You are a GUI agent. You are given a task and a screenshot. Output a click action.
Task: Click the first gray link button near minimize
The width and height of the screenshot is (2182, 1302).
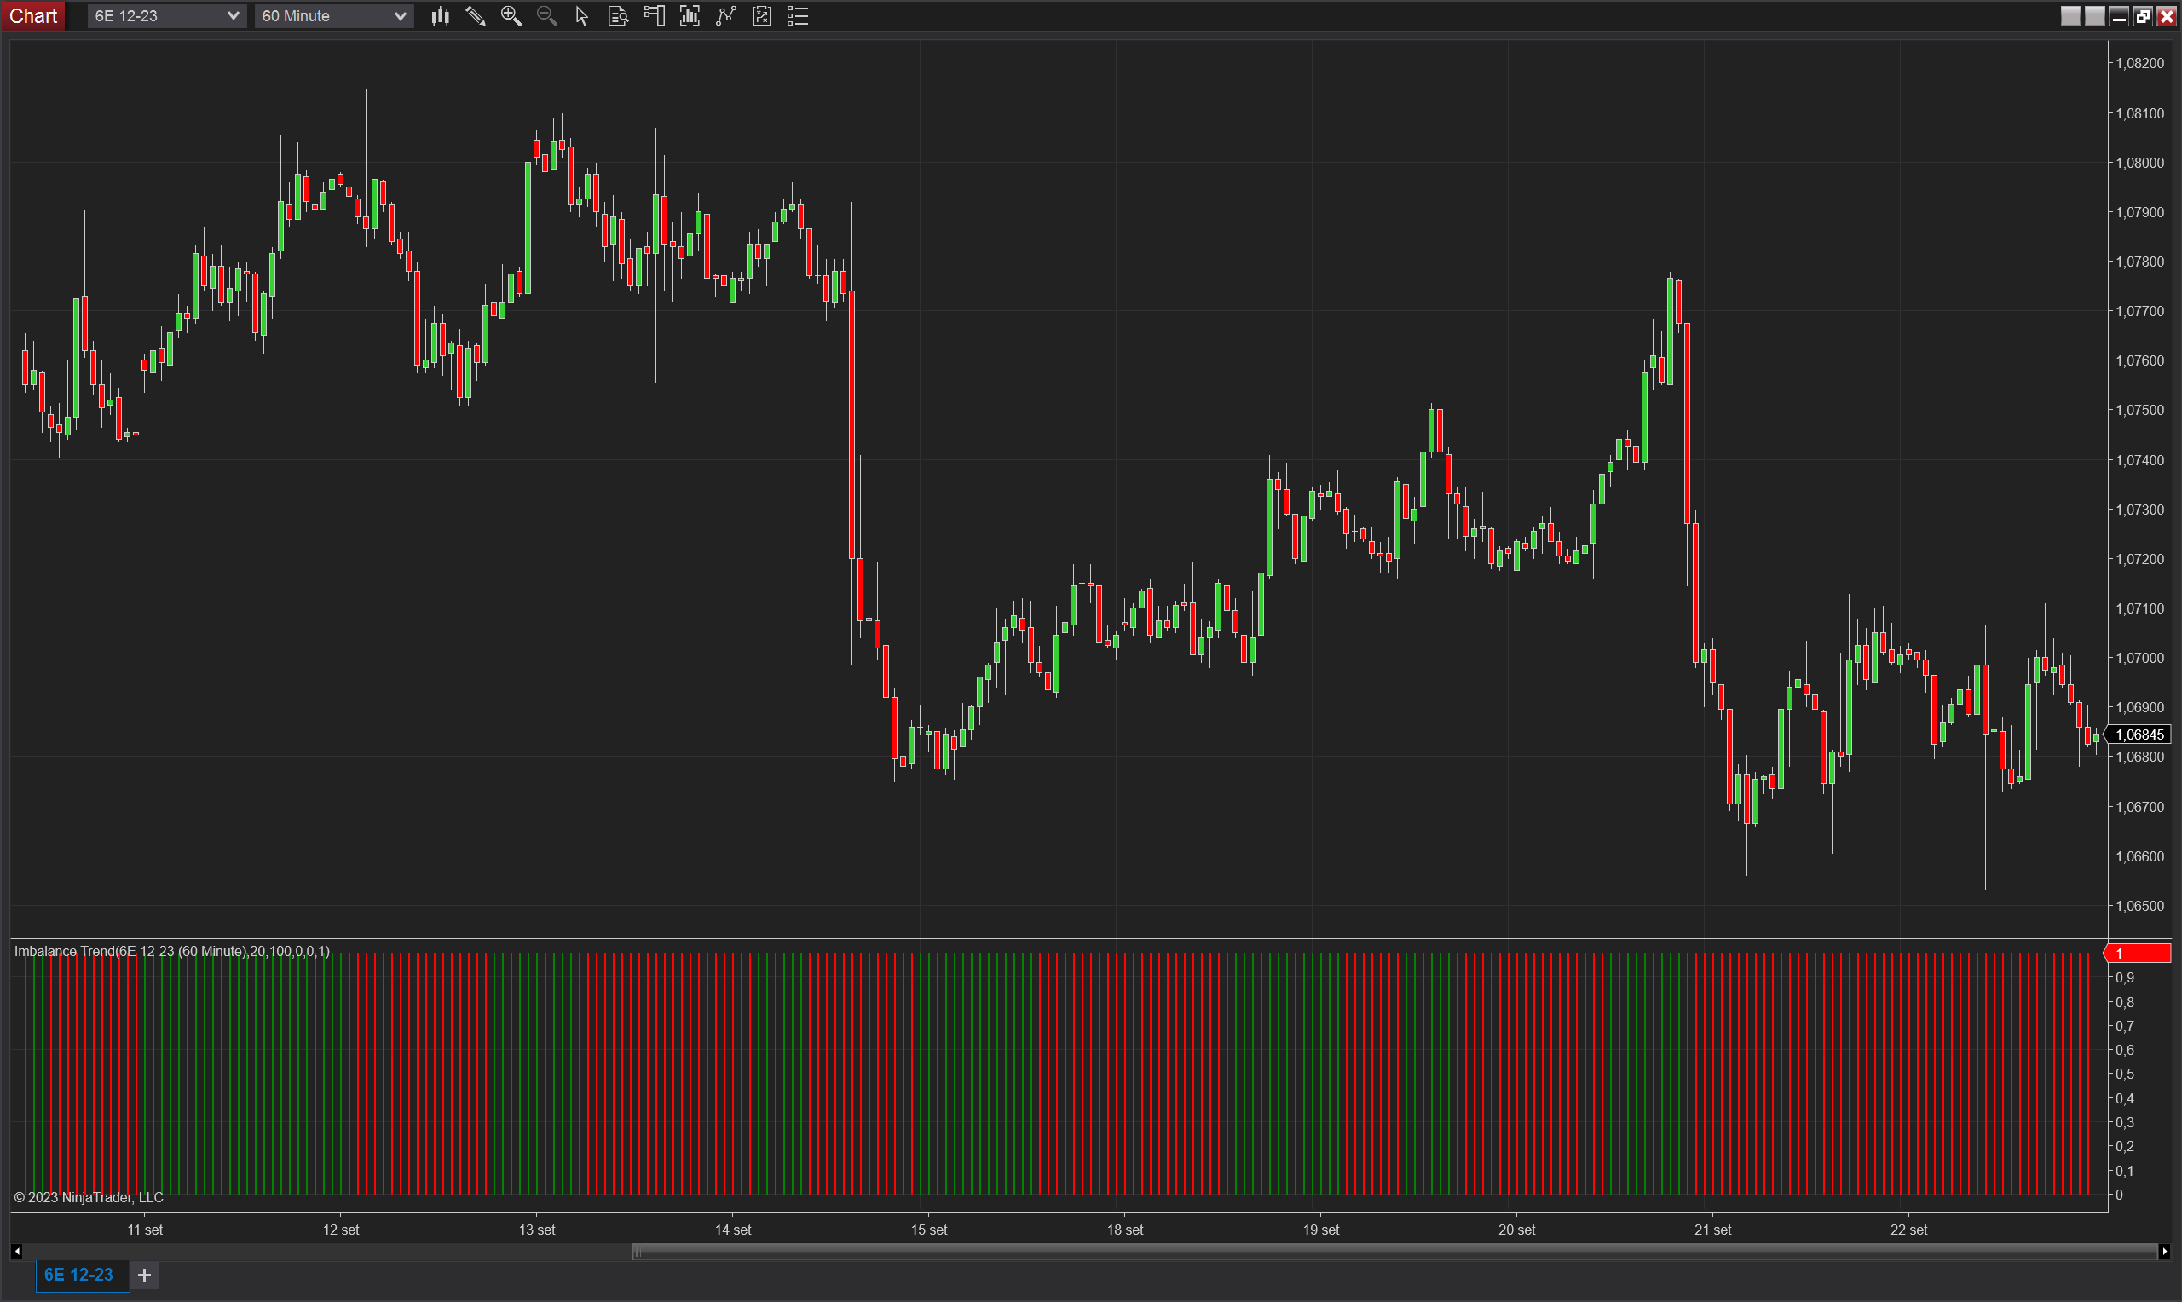pos(2070,16)
